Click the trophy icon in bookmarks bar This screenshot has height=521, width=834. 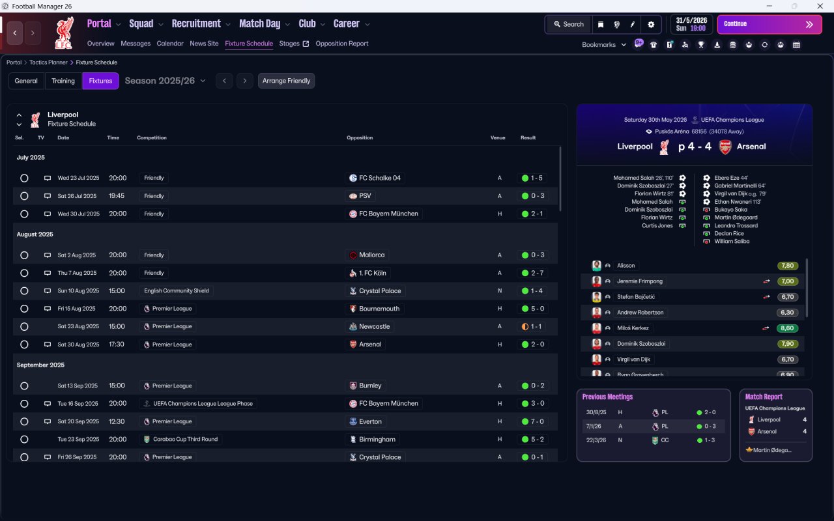701,45
